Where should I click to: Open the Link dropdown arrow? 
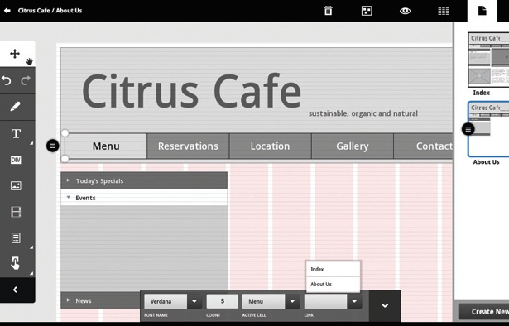pyautogui.click(x=354, y=301)
